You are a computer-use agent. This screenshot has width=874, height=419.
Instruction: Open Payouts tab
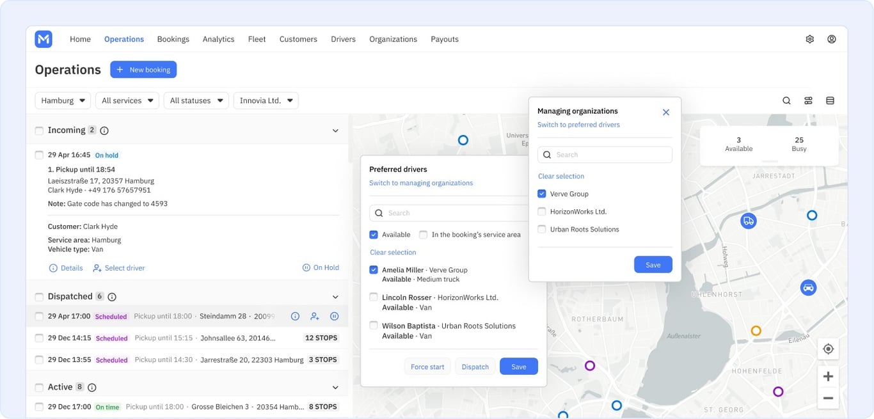[x=445, y=39]
